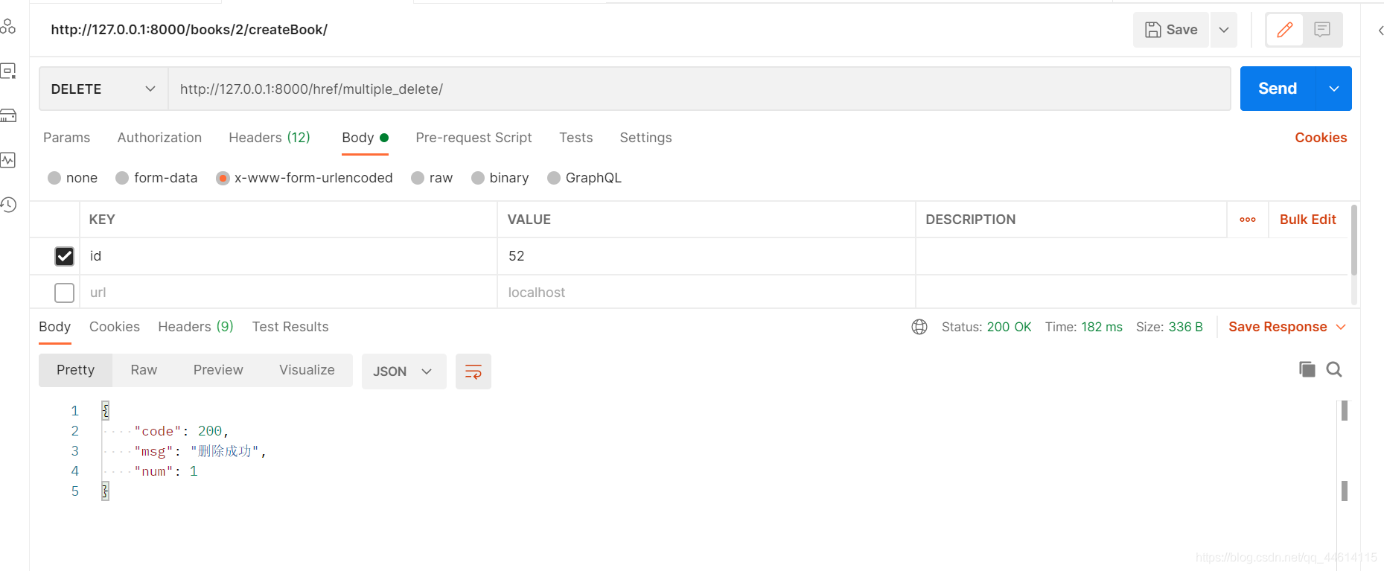
Task: Click the params table vertical scrollbar
Action: [x=1353, y=240]
